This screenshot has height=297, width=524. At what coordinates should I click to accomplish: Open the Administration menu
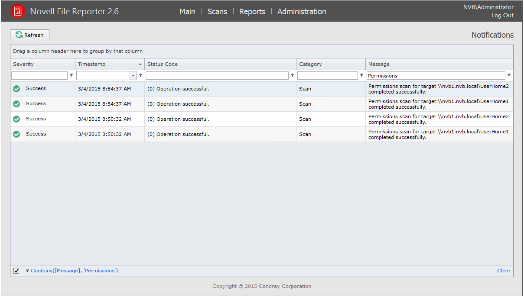click(x=302, y=12)
